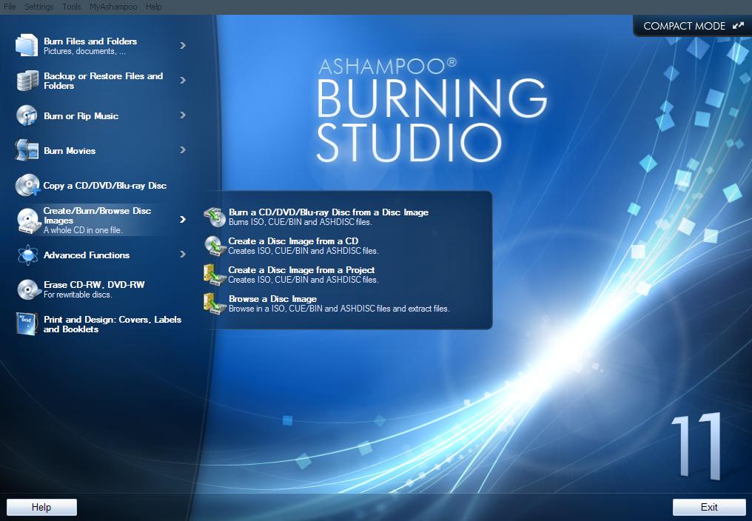Click the Compact Mode arrows icon
Viewport: 752px width, 521px height.
click(738, 26)
